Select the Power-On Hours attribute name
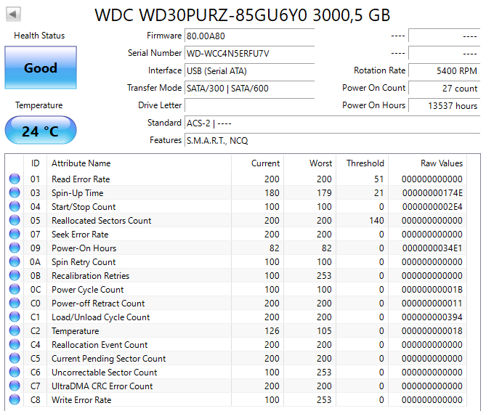Screen dimensions: 486x411 tap(84, 248)
